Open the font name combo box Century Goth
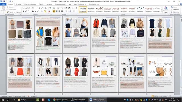This screenshot has width=182, height=102. click(27, 8)
